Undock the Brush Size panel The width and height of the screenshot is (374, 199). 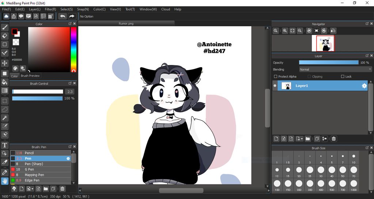tap(367, 148)
